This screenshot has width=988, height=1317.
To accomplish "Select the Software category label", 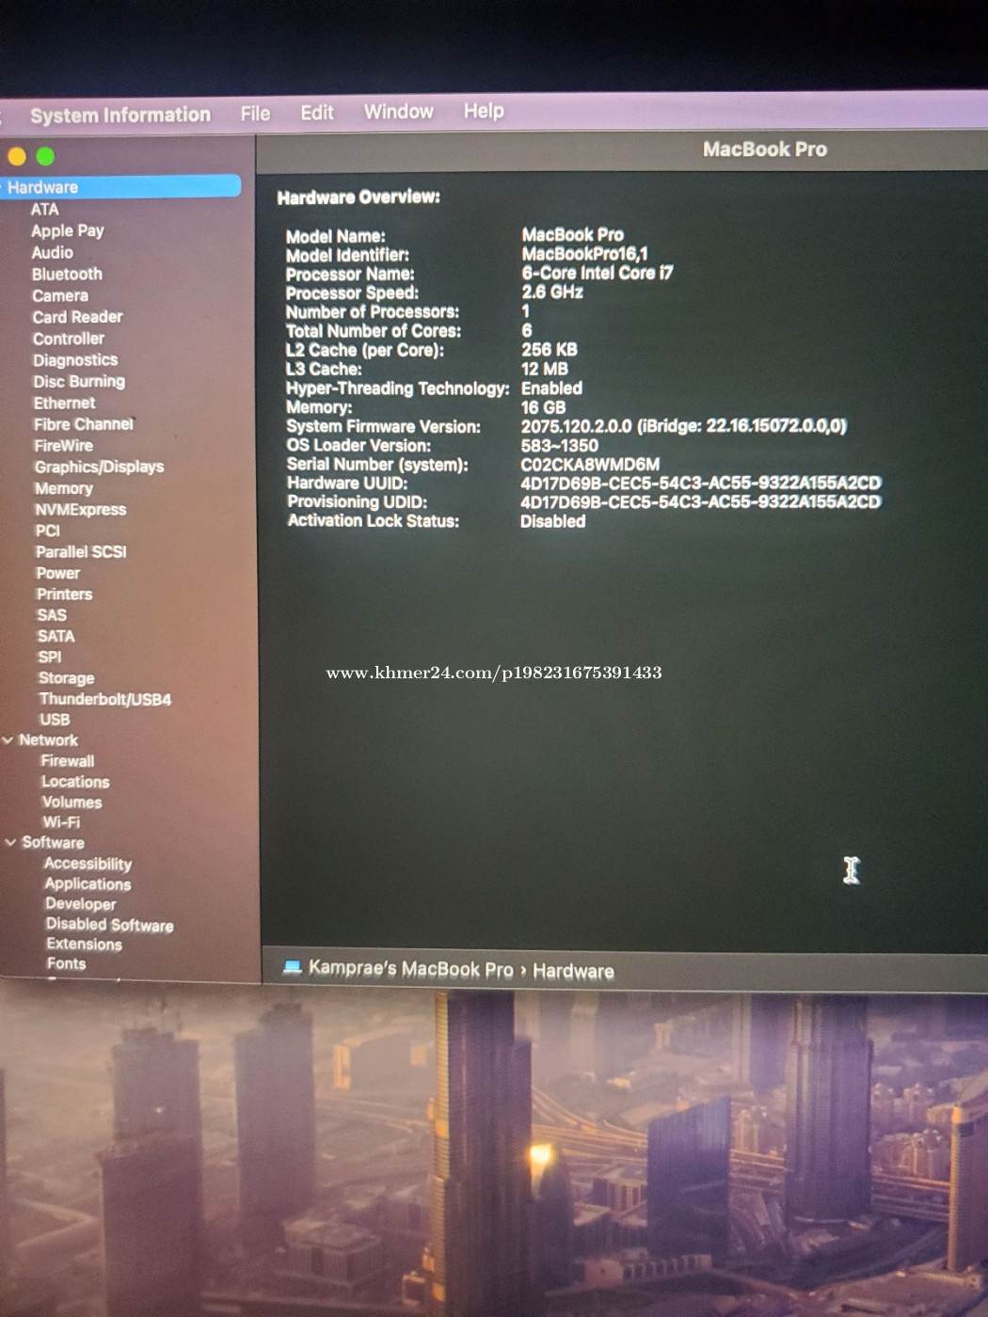I will 53,843.
